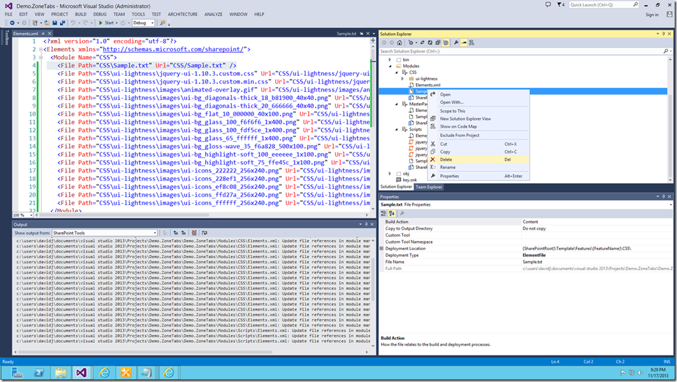
Task: Click View Class Diagram icon in Solution Explorer
Action: [472, 43]
